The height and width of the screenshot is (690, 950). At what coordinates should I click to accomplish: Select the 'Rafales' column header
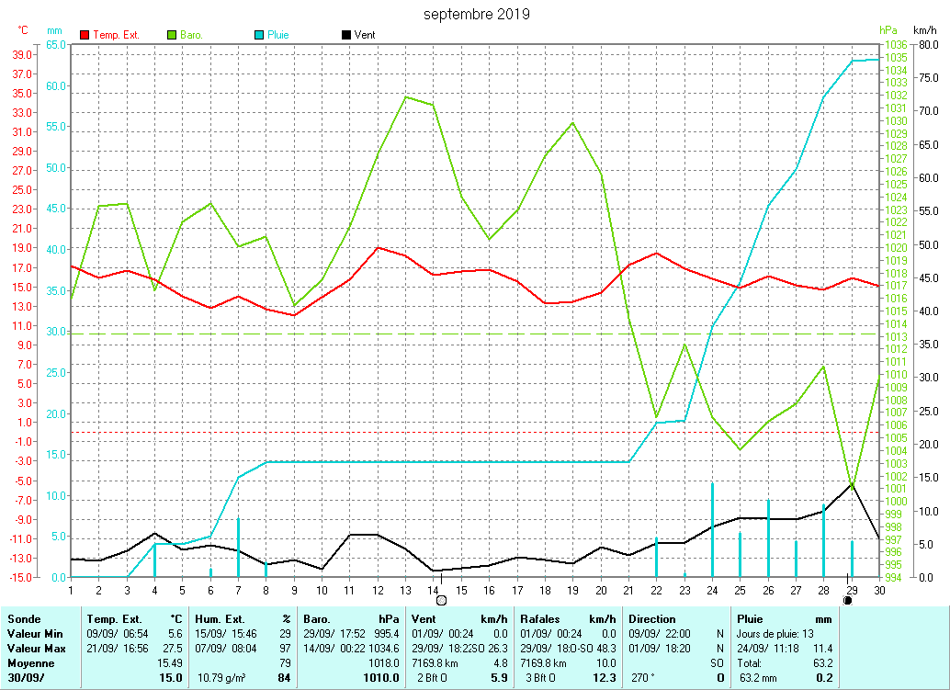(x=540, y=619)
